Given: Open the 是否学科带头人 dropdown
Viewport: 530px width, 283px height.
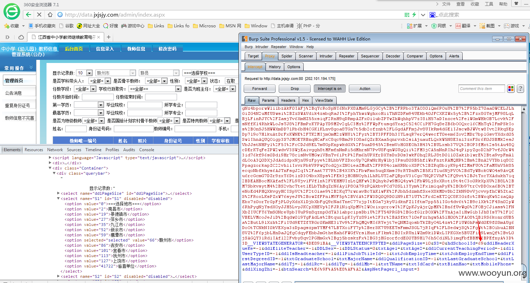Looking at the screenshot, I should coord(108,81).
